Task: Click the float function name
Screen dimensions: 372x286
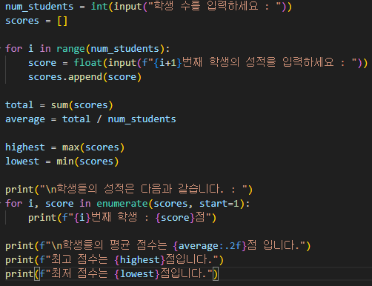Action: [x=88, y=63]
